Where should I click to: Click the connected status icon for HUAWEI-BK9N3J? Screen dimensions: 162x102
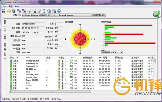tap(11, 61)
